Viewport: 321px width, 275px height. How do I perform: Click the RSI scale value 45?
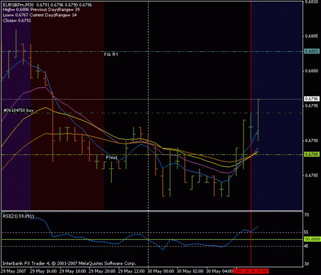pos(306,246)
